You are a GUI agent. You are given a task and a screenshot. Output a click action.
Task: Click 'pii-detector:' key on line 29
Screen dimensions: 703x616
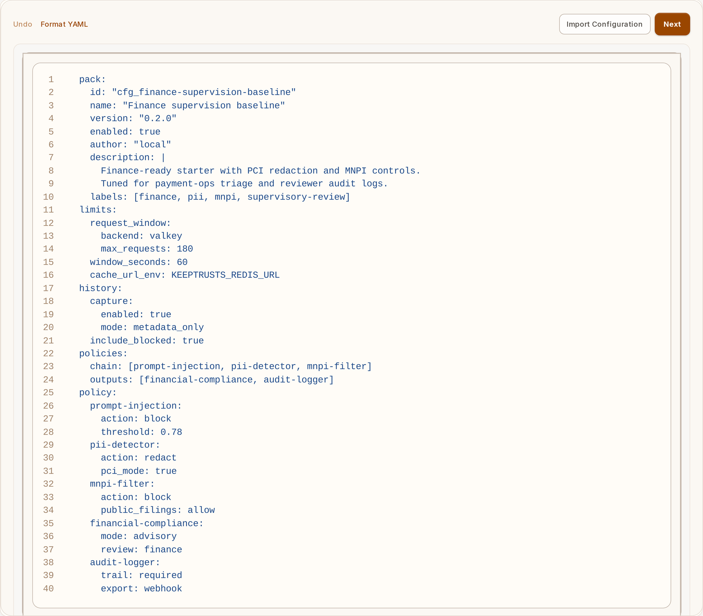click(x=125, y=445)
